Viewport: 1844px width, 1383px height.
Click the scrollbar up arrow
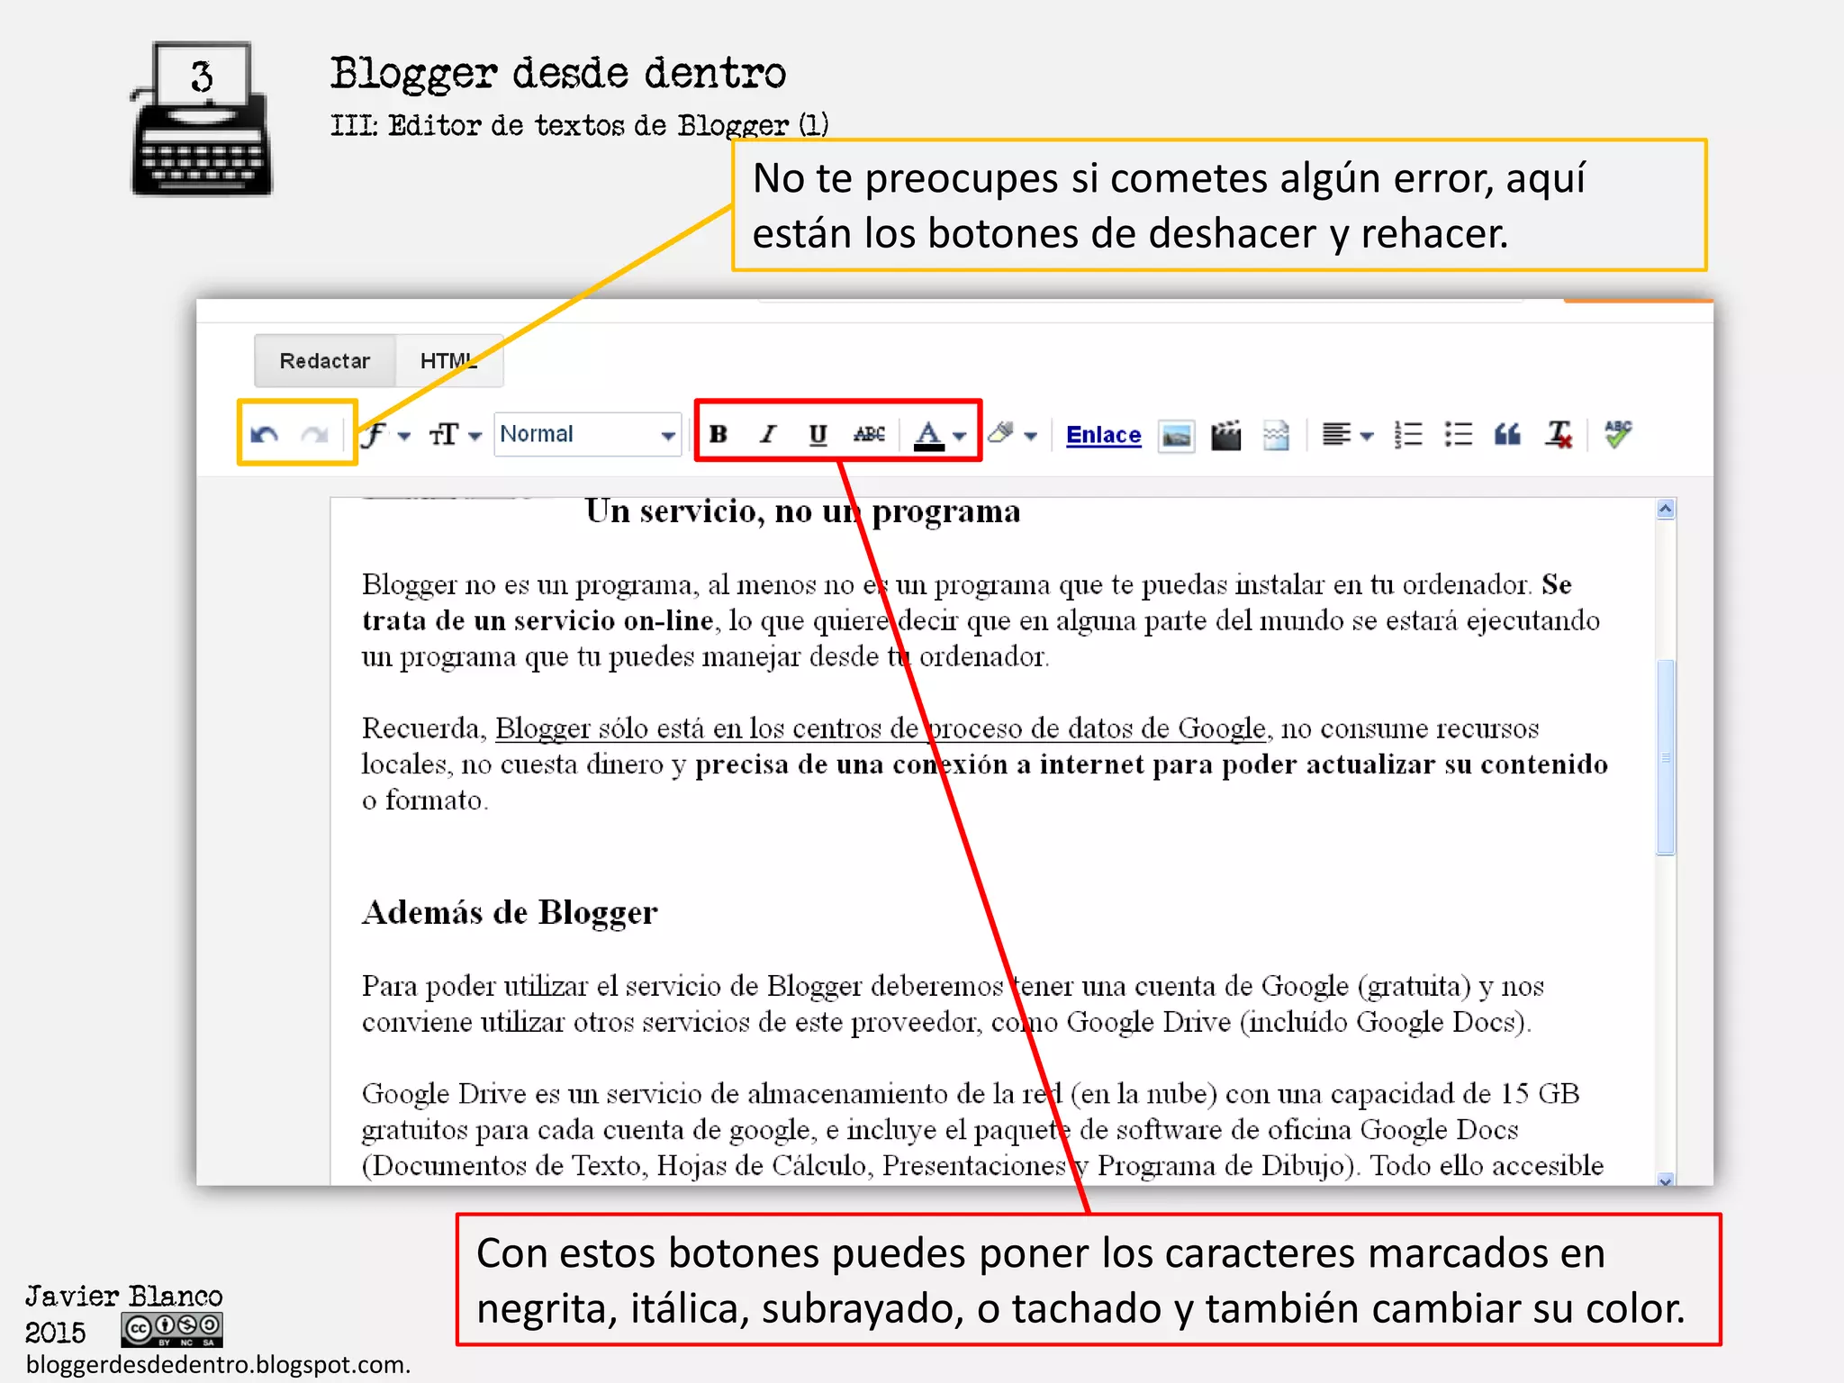click(x=1666, y=510)
